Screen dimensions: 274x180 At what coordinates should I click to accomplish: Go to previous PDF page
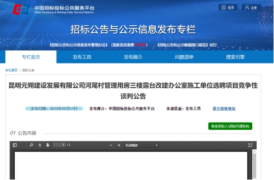(x=40, y=145)
